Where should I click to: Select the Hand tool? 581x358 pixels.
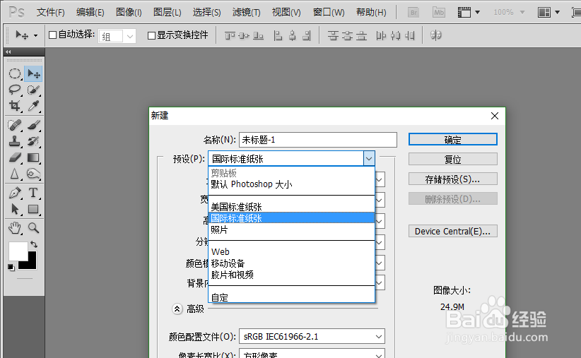coord(15,228)
